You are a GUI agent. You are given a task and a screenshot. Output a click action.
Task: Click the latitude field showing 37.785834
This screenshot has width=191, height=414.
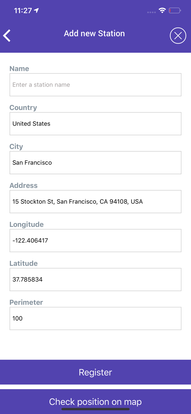[95, 279]
